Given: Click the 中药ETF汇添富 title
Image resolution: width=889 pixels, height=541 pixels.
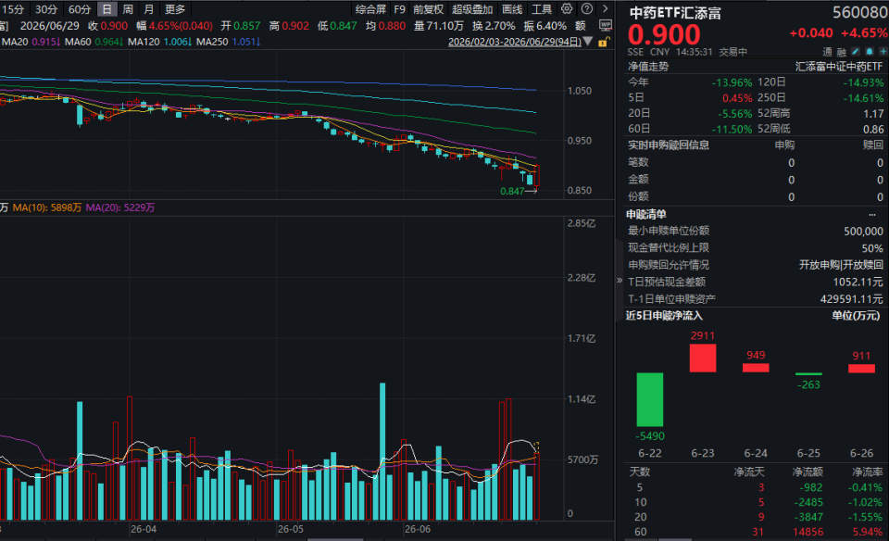Looking at the screenshot, I should [675, 13].
